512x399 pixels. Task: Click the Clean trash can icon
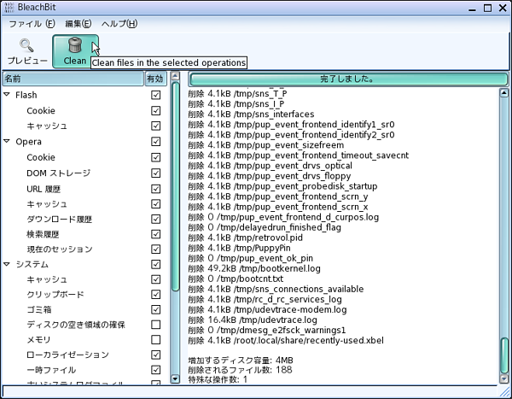point(75,45)
